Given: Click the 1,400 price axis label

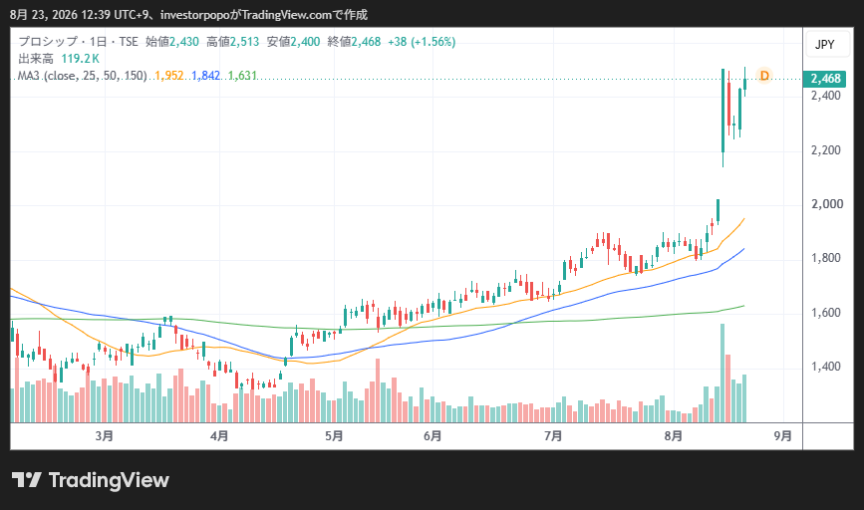Looking at the screenshot, I should [x=826, y=367].
